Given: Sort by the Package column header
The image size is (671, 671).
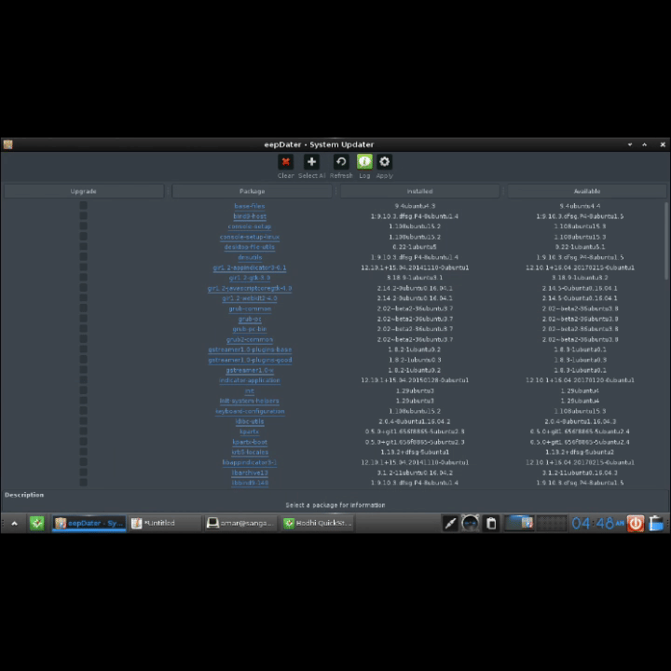Looking at the screenshot, I should (251, 191).
